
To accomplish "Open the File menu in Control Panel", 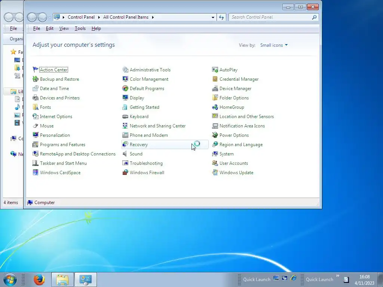I will [37, 28].
